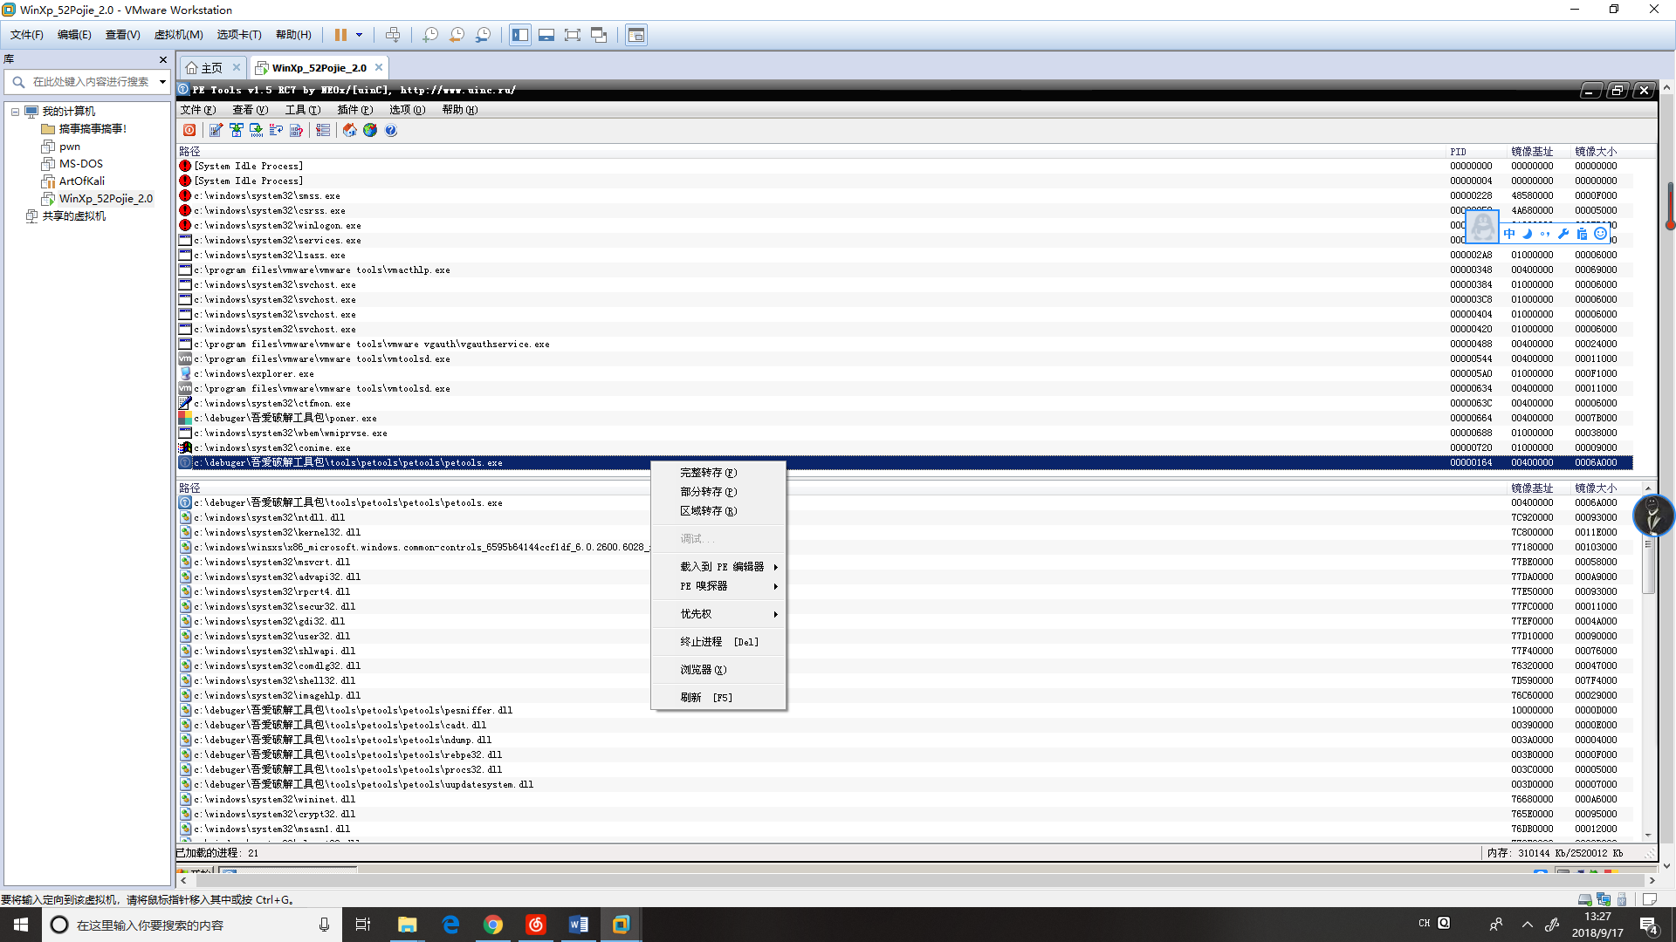Click the PE Tools home page house icon
The image size is (1676, 942).
pos(349,130)
